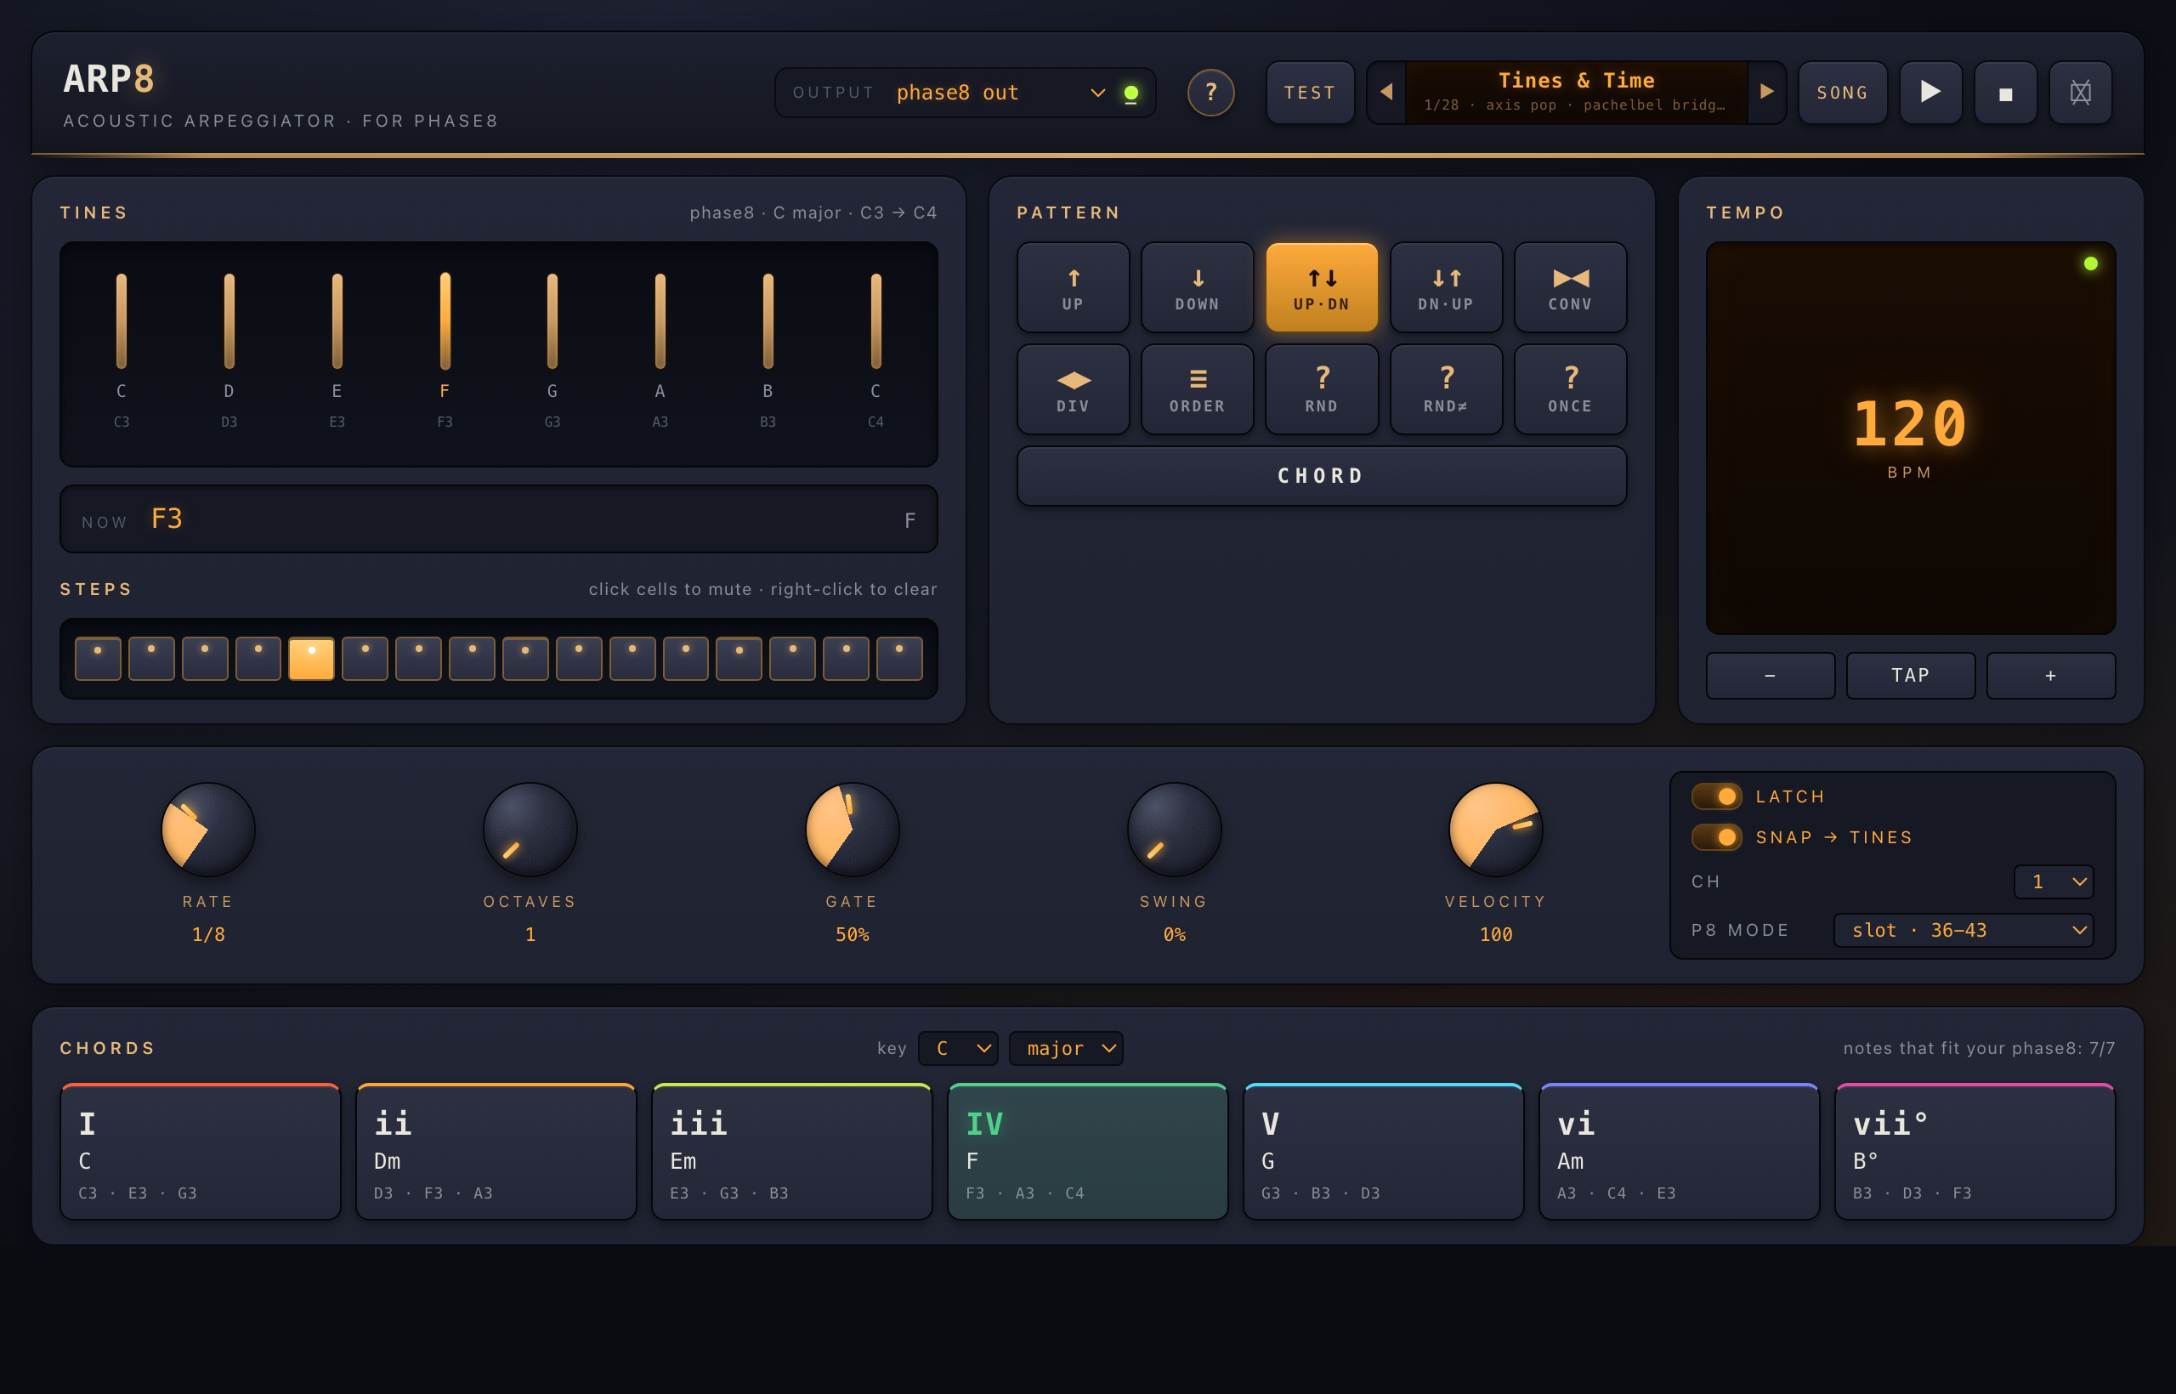Mute the second step cell
2176x1394 pixels.
(151, 658)
